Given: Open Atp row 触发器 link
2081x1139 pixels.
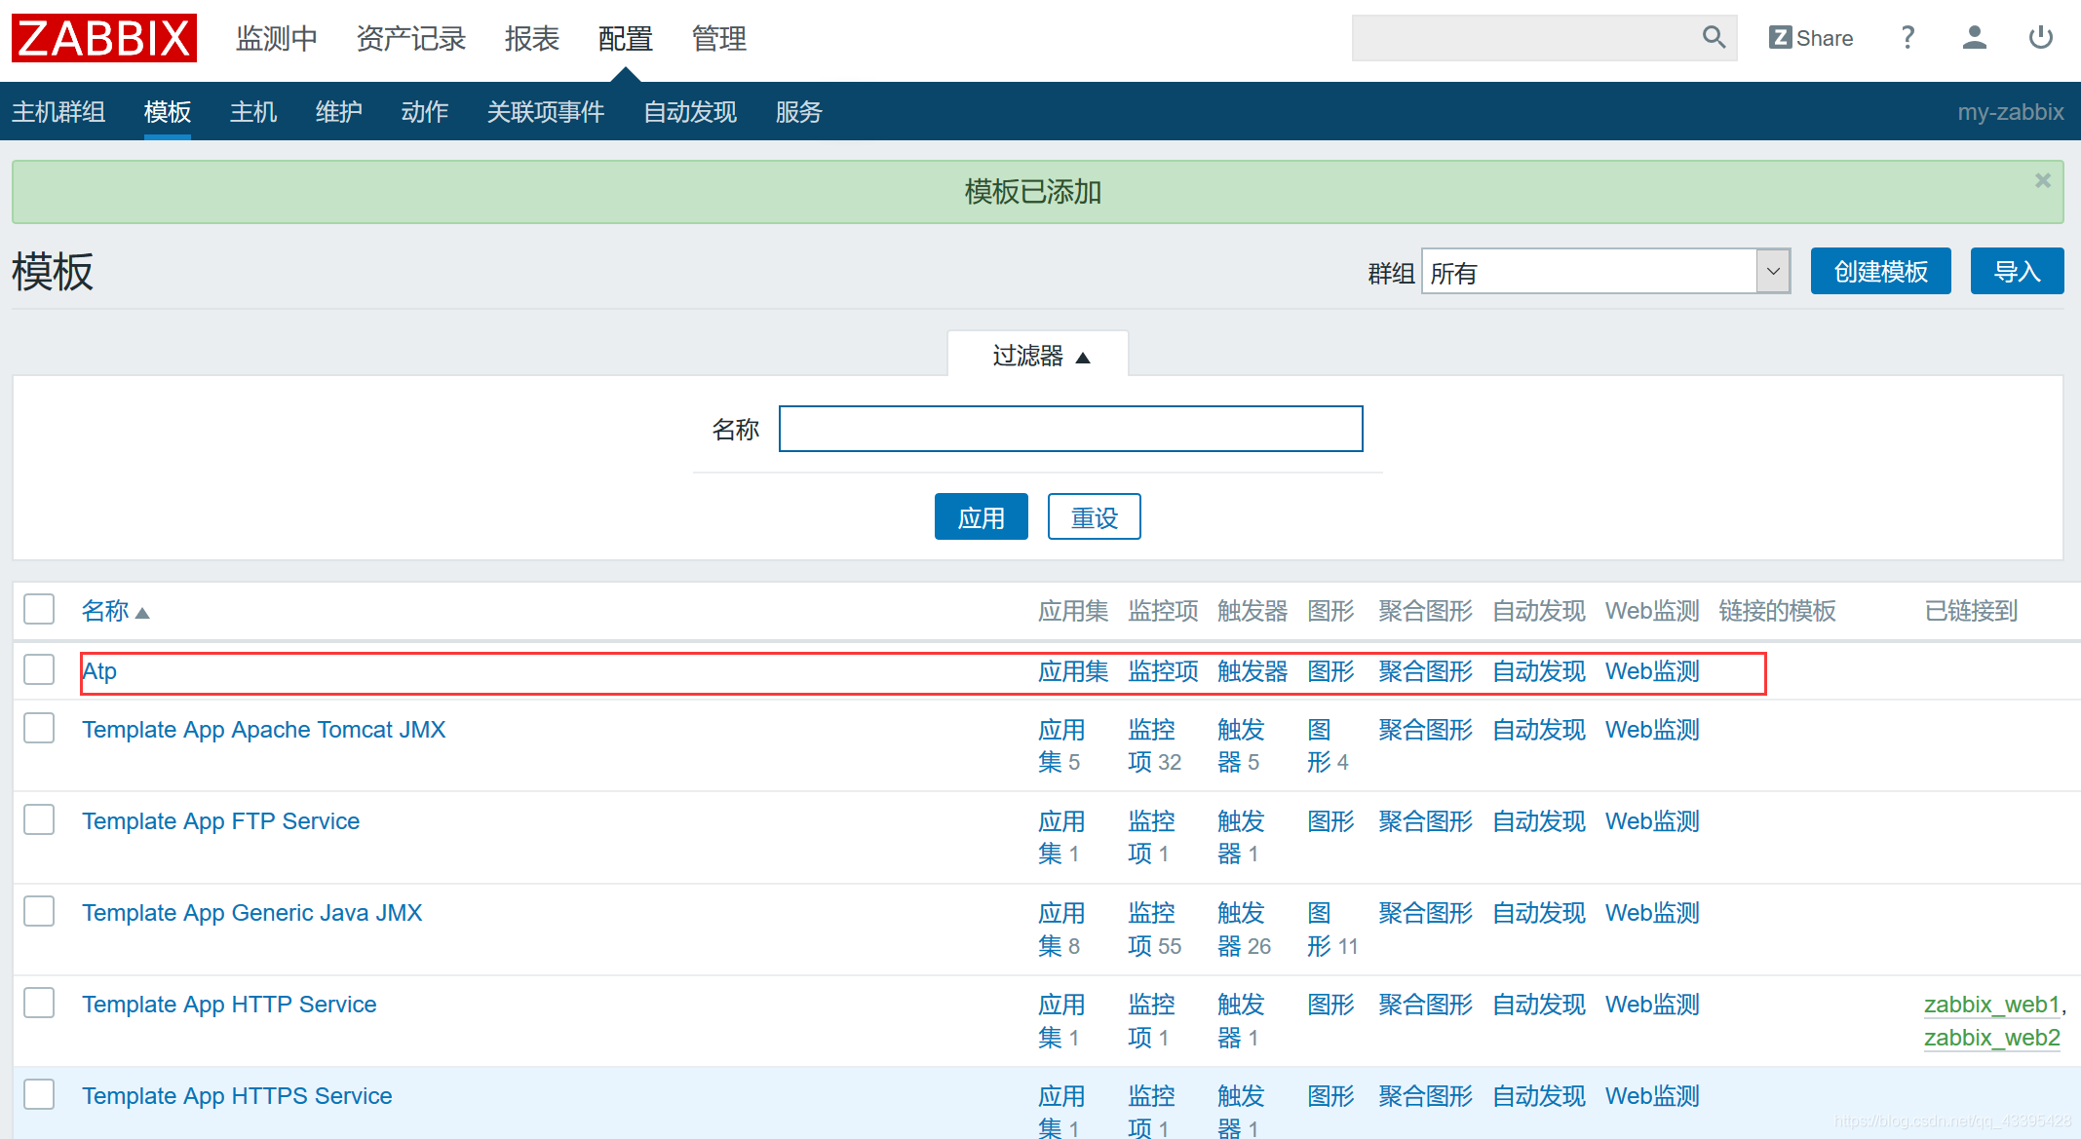Looking at the screenshot, I should pyautogui.click(x=1252, y=671).
